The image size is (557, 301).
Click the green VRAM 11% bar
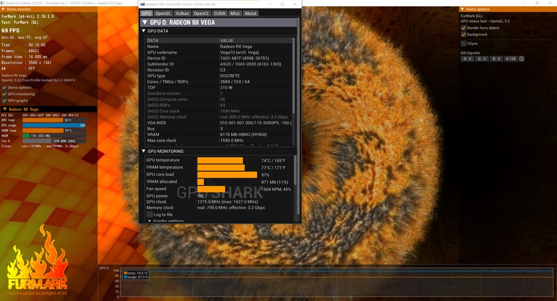[x=54, y=136]
